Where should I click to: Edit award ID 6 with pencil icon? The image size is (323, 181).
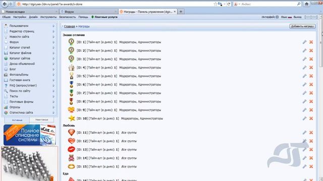pos(304,84)
